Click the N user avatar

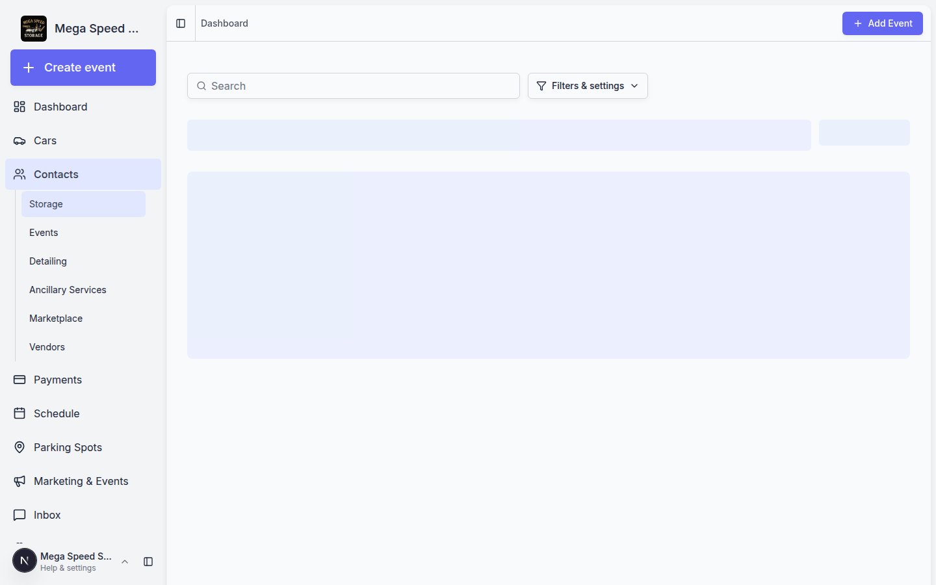(x=25, y=560)
